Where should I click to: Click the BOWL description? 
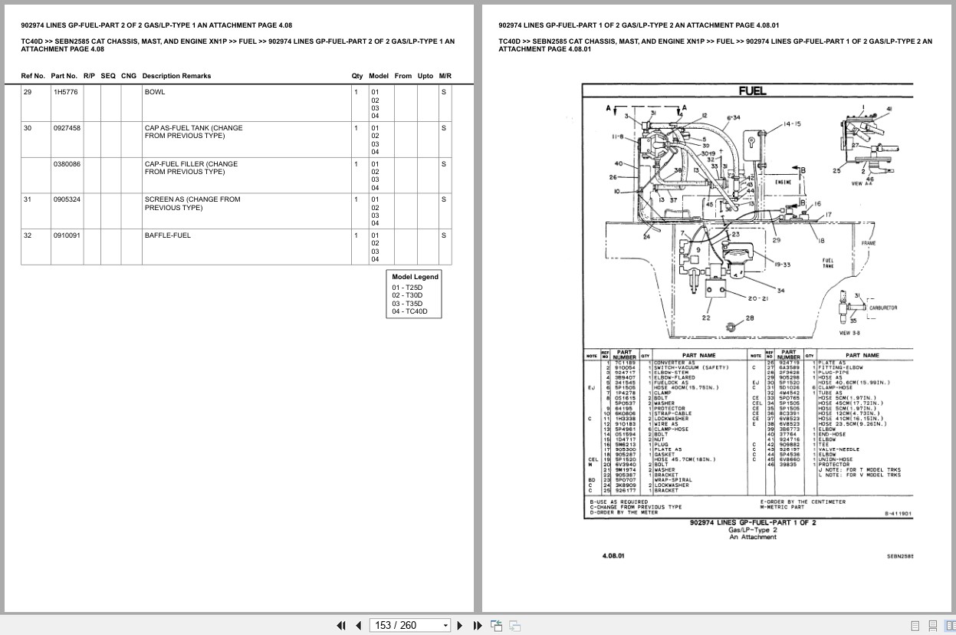pos(155,92)
